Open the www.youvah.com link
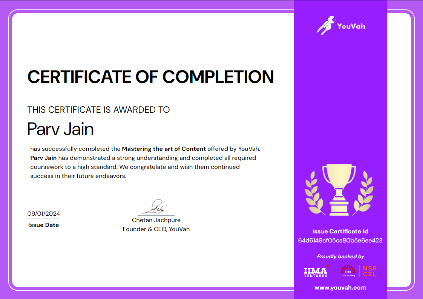Screen dimensions: 423x299 click(x=340, y=288)
